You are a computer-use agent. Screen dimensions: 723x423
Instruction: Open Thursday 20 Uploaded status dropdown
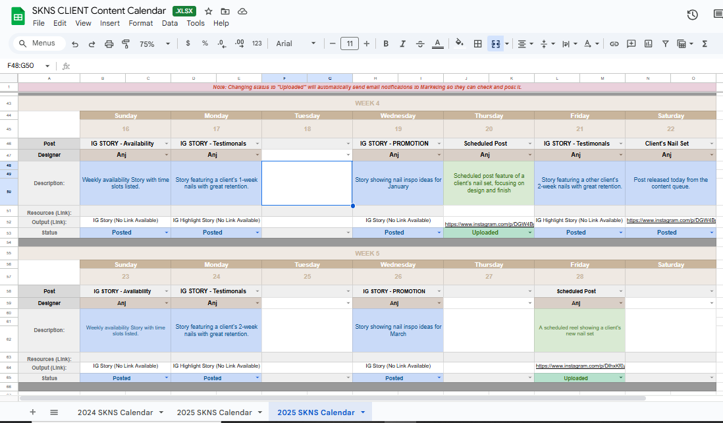click(530, 233)
